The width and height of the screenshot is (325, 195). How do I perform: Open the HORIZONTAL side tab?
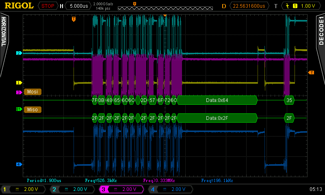tap(4, 32)
